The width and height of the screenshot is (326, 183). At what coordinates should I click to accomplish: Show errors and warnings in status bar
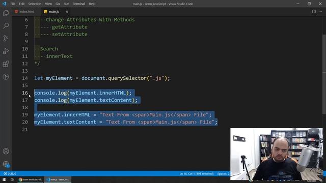(10, 173)
